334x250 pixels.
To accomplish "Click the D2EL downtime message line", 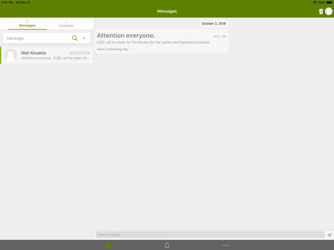I will click(153, 42).
